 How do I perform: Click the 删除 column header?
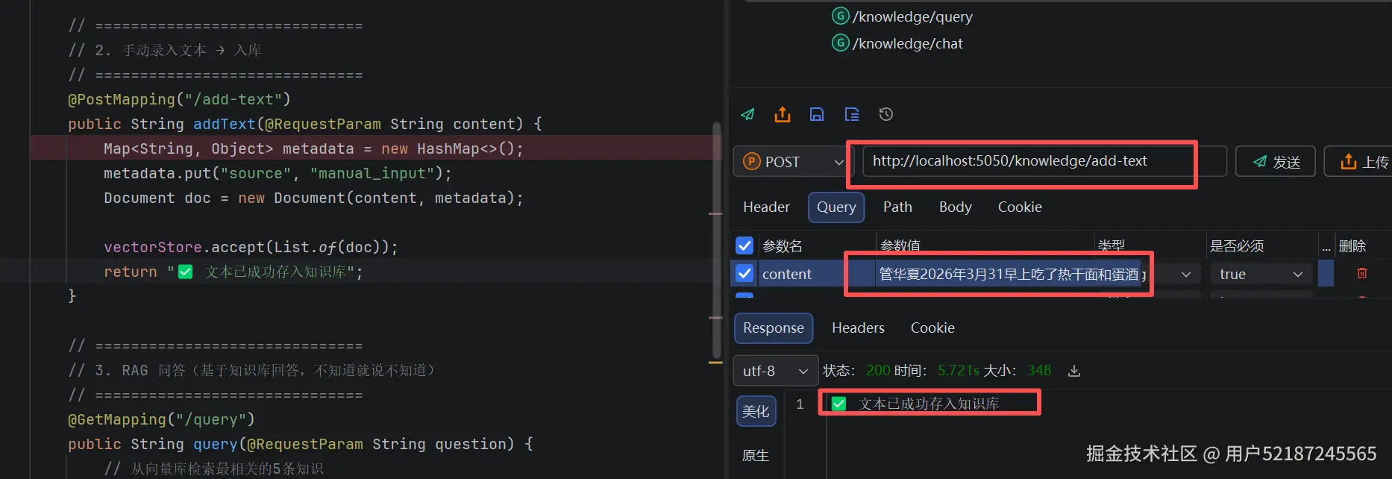1352,245
